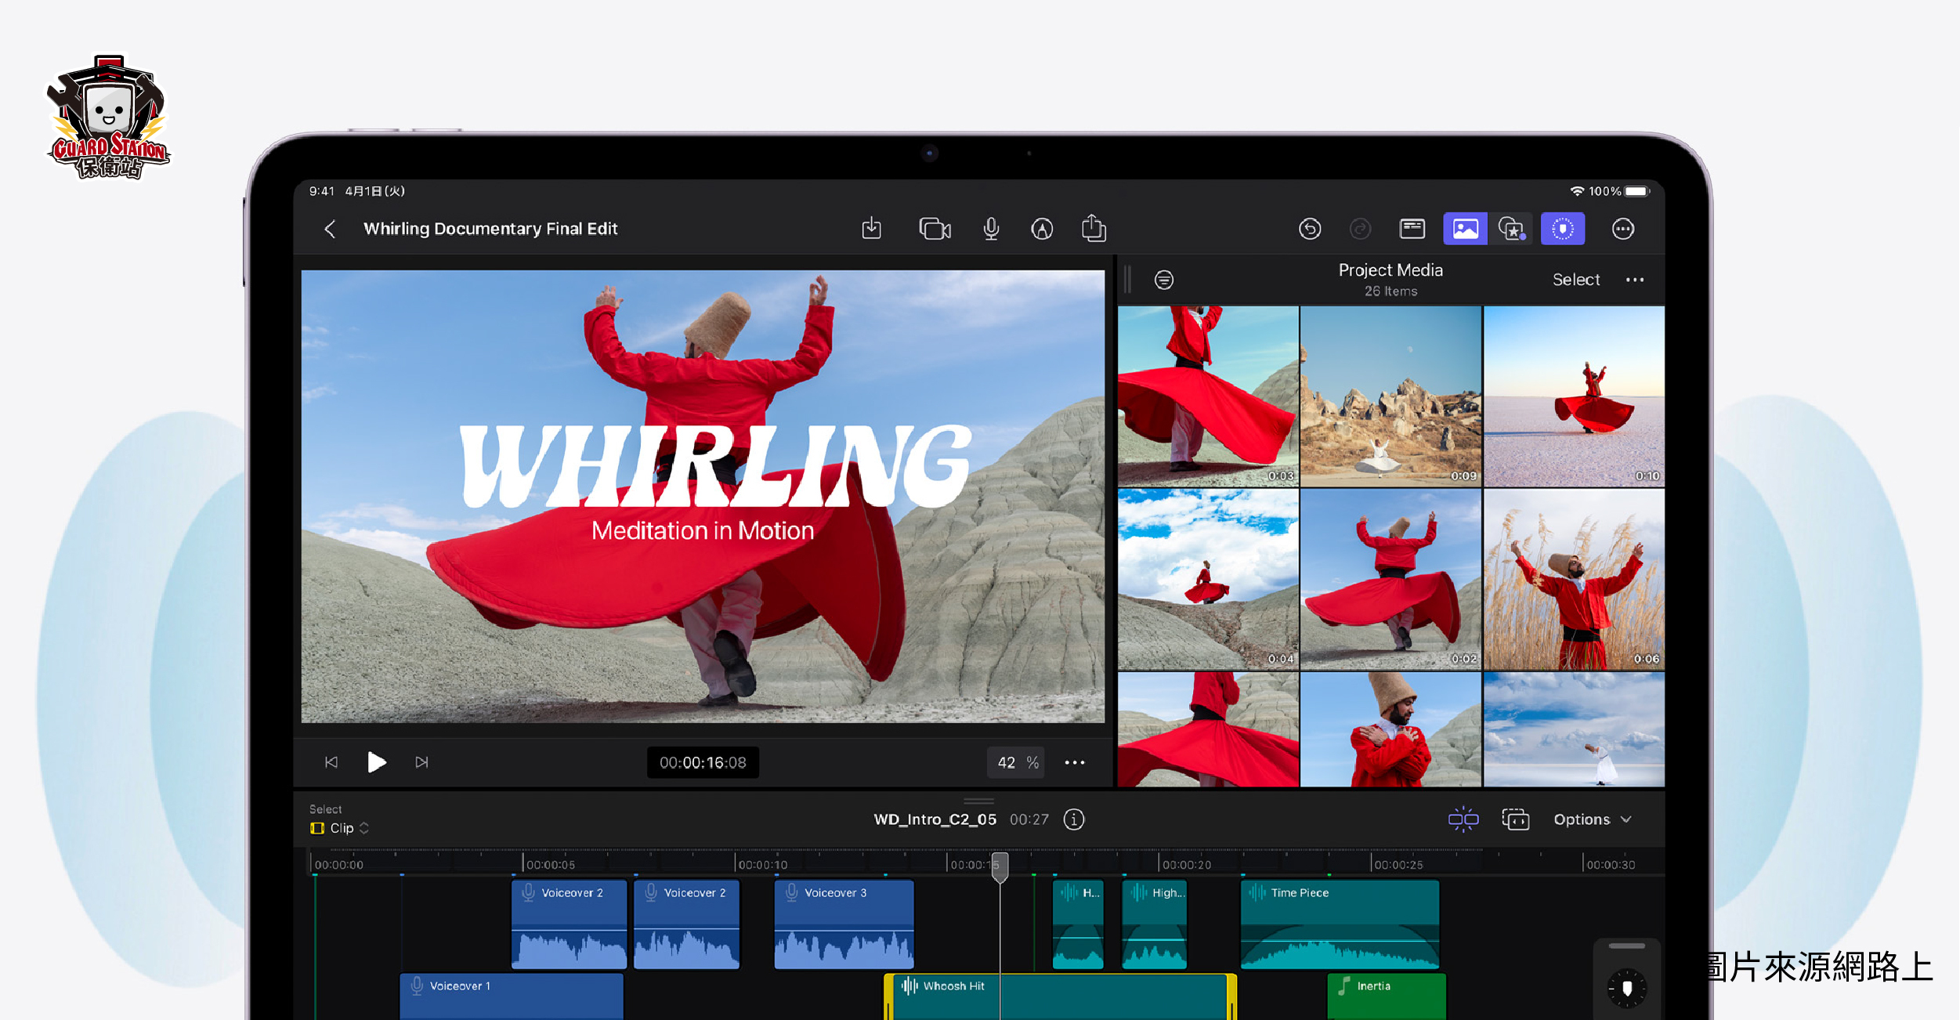Select the 0:04 cloudy sky clip
1960x1020 pixels.
click(x=1208, y=580)
